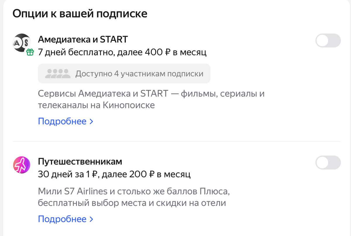This screenshot has height=236, width=351.
Task: Click the arrow after Подробнее under Путешественникам
Action: pyautogui.click(x=91, y=219)
